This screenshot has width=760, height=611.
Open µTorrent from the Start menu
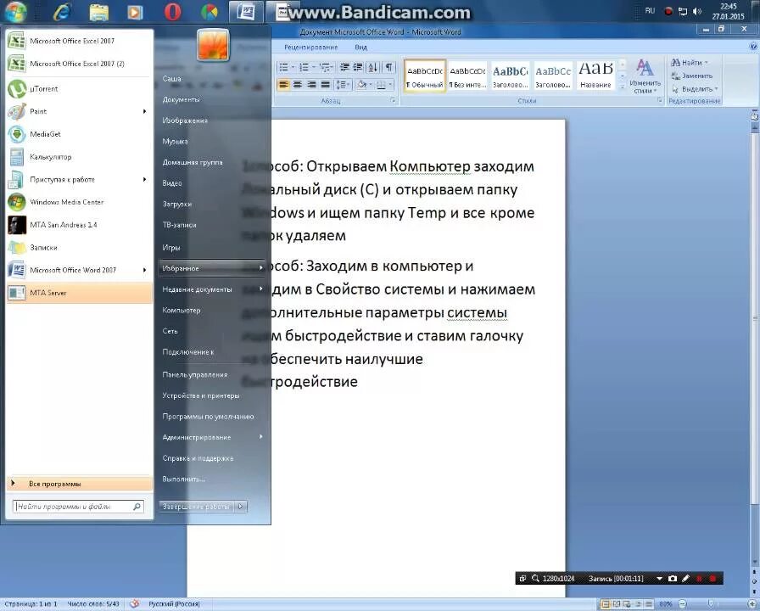coord(80,89)
